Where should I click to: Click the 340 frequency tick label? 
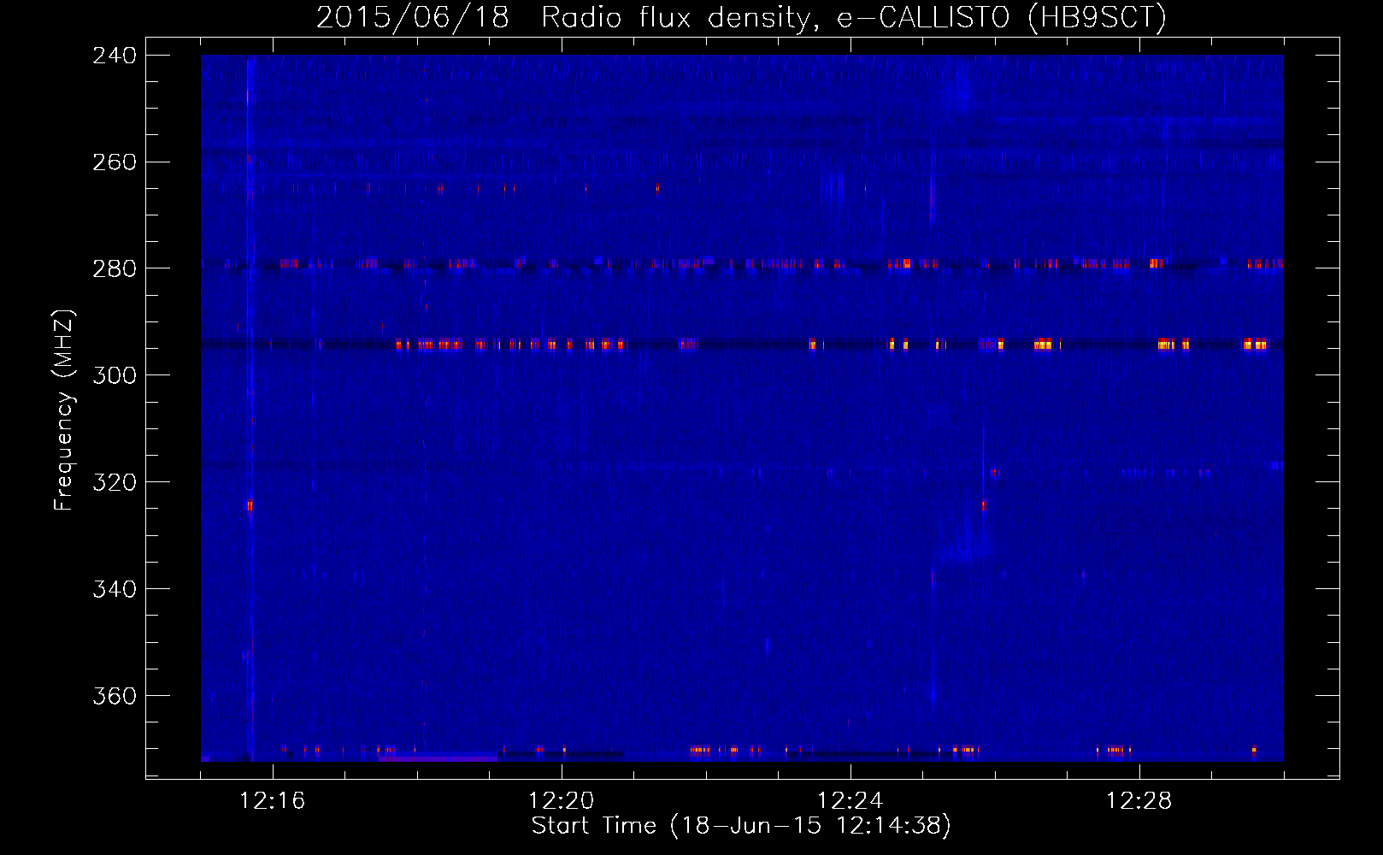click(x=115, y=590)
